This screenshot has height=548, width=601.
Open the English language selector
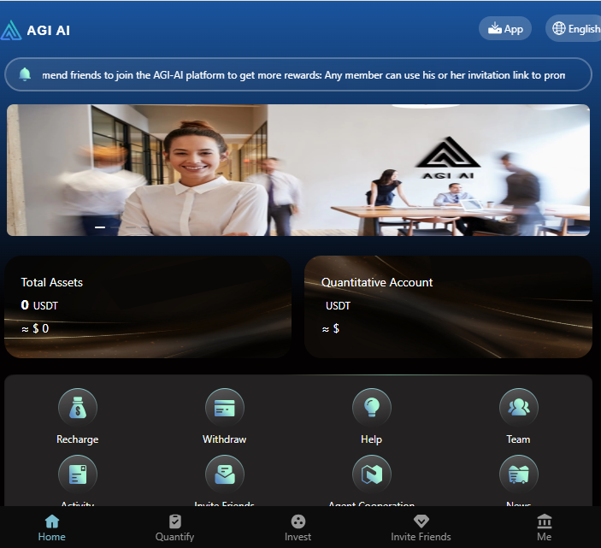(x=574, y=28)
